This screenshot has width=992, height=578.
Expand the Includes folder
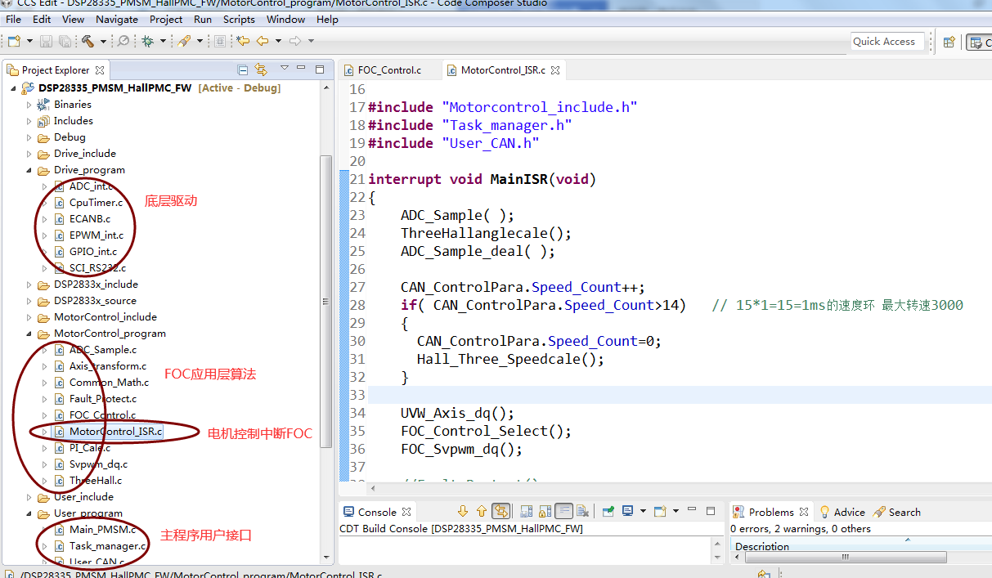29,121
